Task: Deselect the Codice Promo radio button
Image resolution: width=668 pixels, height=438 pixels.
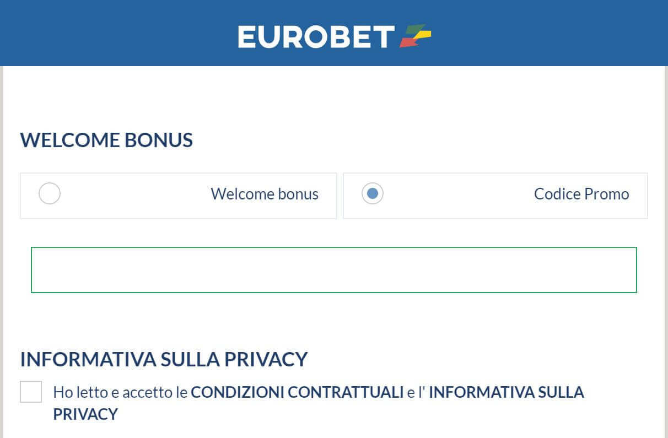Action: pyautogui.click(x=373, y=194)
